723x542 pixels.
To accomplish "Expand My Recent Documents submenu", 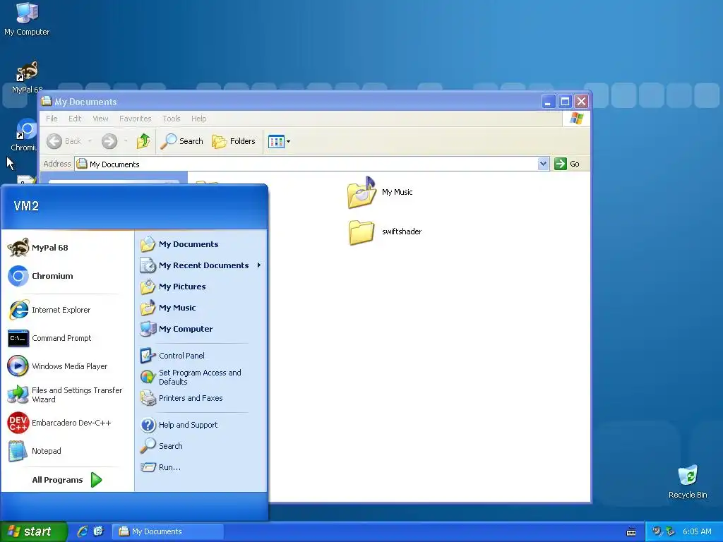I will [201, 265].
